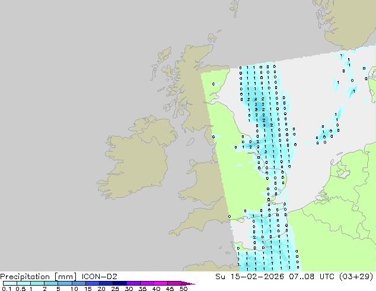The width and height of the screenshot is (376, 291).
Task: Pick the legend swatch between 45 and 50
Action: coord(174,283)
